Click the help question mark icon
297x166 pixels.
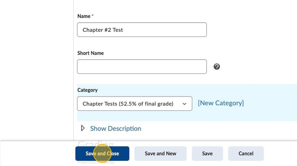(x=217, y=67)
